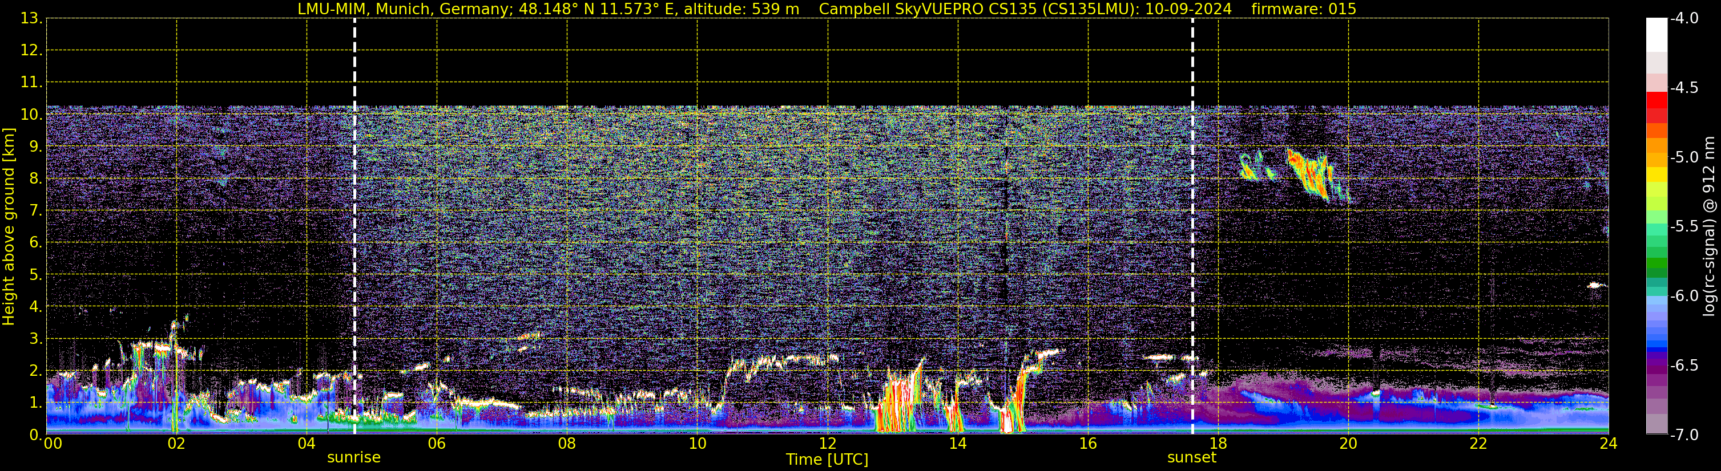1721x471 pixels.
Task: Click the 02 hour tick label
Action: pos(176,444)
